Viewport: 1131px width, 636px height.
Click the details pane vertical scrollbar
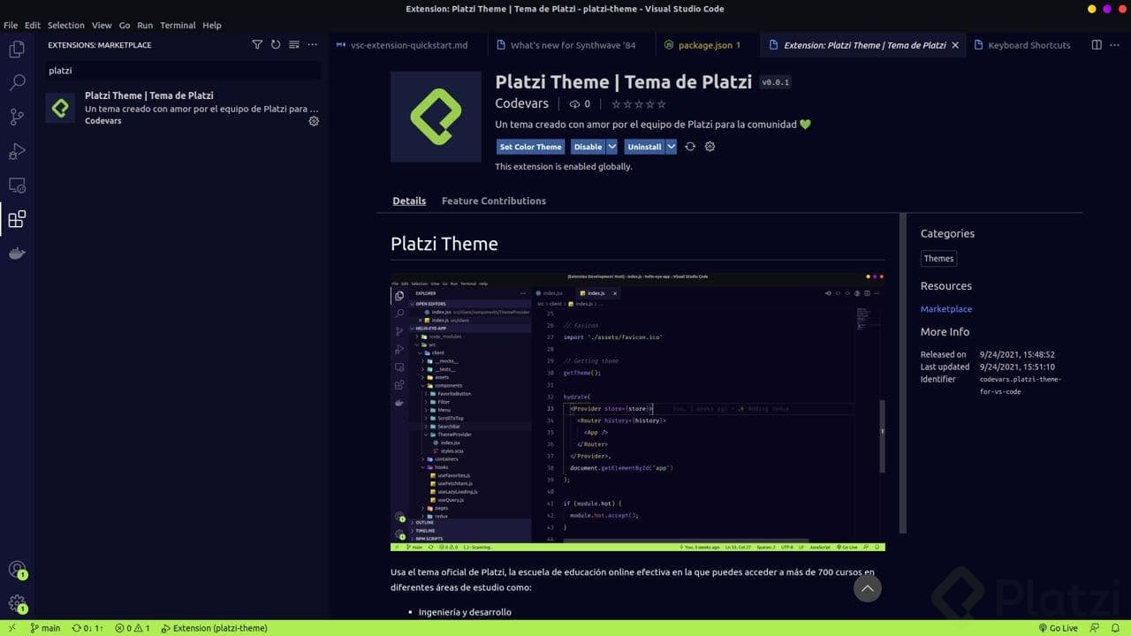902,373
